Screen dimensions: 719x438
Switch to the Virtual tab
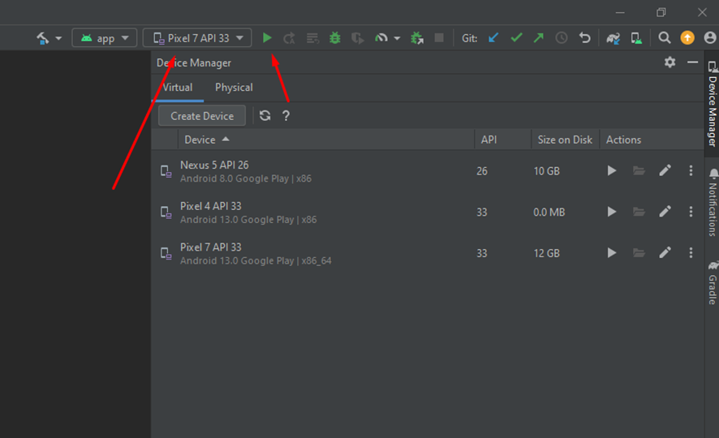[178, 88]
